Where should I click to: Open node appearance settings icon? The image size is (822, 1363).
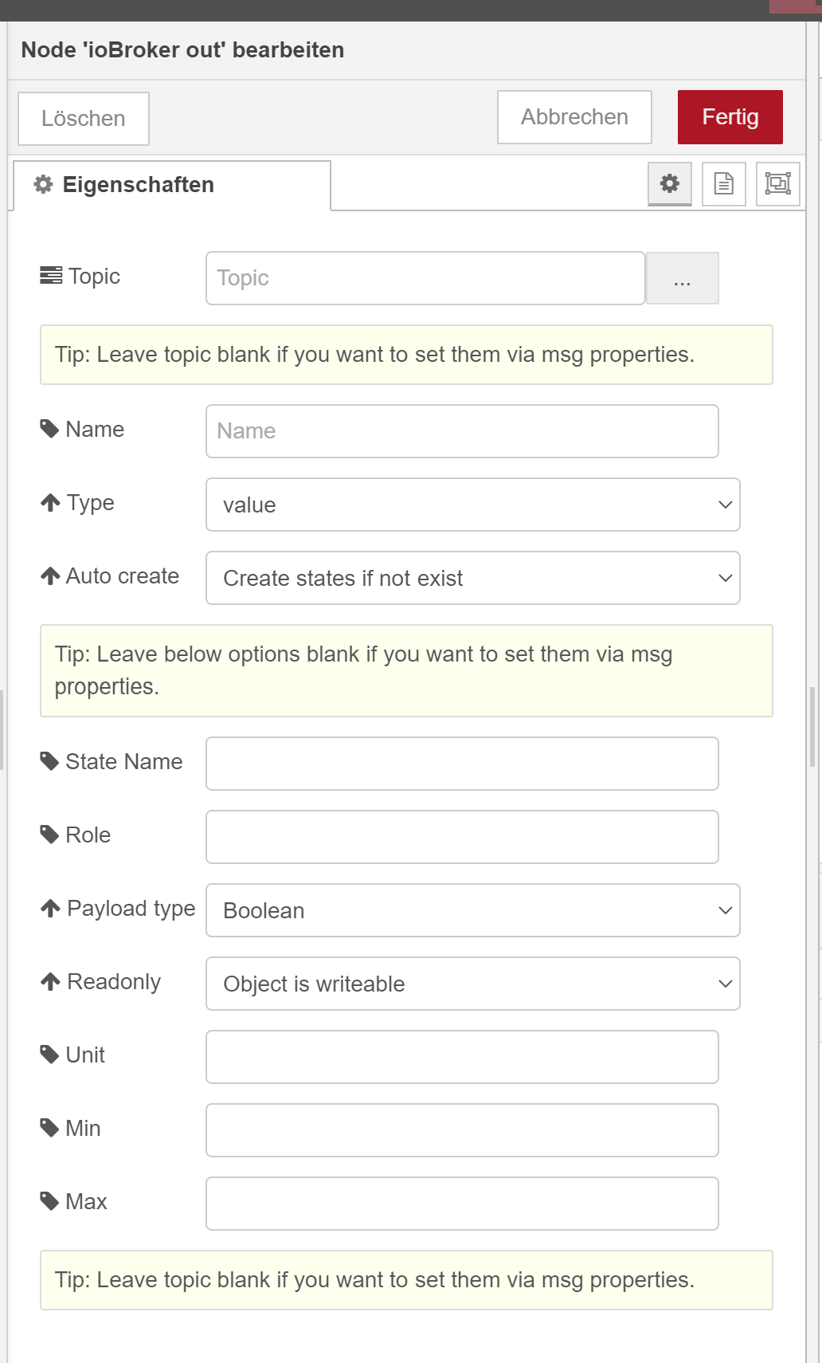click(778, 184)
